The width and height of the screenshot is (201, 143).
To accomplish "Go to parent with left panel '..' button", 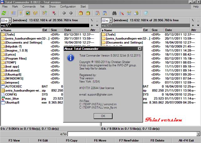I will pos(97,20).
